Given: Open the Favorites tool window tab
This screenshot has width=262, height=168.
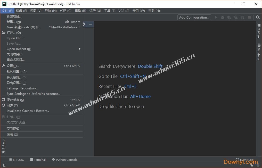Looking at the screenshot, I should (x=3, y=145).
